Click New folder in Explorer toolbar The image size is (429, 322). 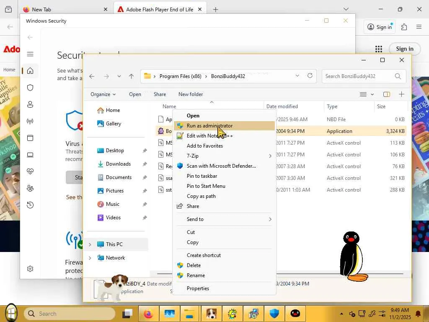(191, 94)
